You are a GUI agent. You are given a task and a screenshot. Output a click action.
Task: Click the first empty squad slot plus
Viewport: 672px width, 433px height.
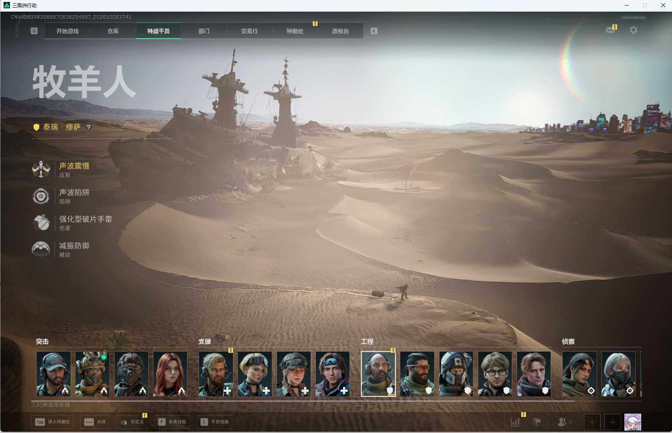pos(592,422)
